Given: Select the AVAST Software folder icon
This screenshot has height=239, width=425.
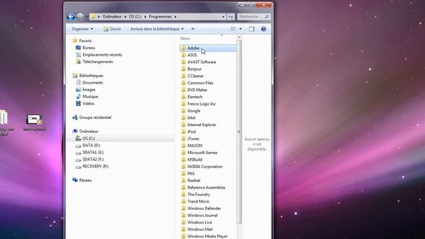Looking at the screenshot, I should pyautogui.click(x=183, y=62).
